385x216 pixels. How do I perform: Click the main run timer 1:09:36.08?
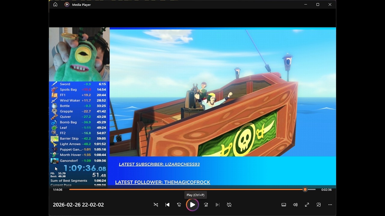point(85,168)
